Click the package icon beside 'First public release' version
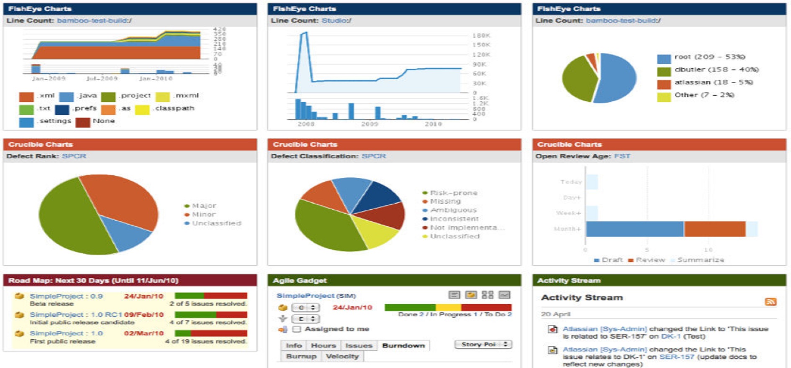The height and width of the screenshot is (368, 791). 19,334
